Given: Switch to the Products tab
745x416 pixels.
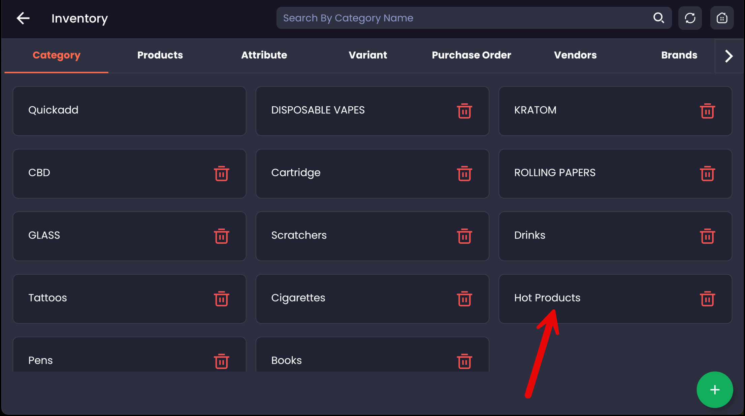Looking at the screenshot, I should coord(160,55).
